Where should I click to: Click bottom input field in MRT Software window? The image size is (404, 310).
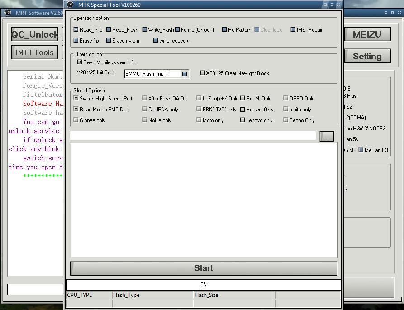(35, 289)
